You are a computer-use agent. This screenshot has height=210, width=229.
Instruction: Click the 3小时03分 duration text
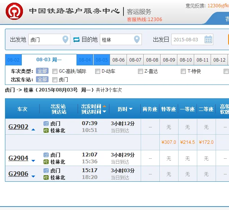tap(123, 170)
